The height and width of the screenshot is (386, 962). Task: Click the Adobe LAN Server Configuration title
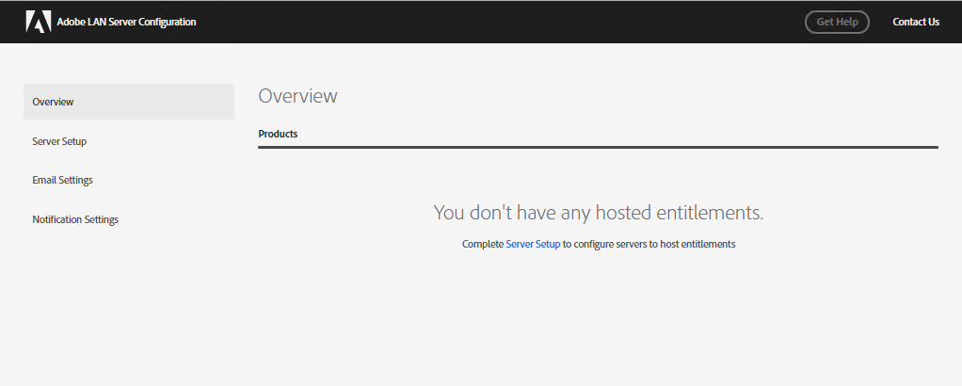pos(126,22)
